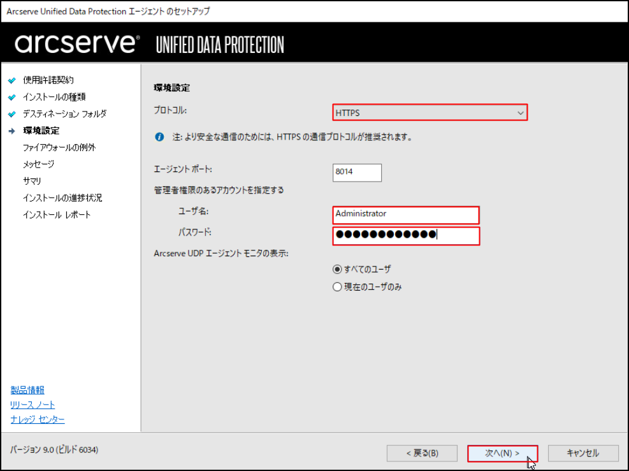Click the キャンセル button
Screen dimensions: 629x471
pos(583,453)
